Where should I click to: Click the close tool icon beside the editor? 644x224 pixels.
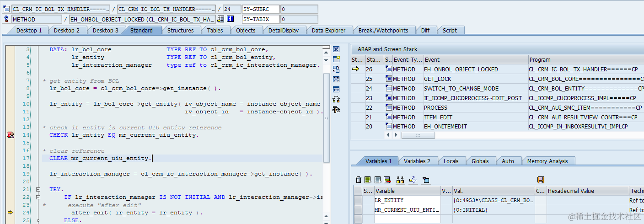click(336, 49)
